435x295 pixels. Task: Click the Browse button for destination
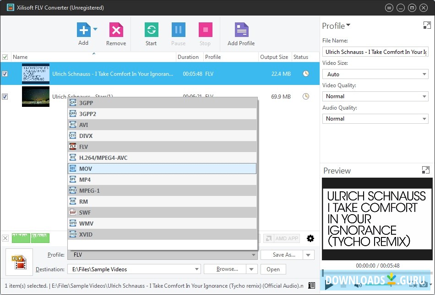click(227, 269)
